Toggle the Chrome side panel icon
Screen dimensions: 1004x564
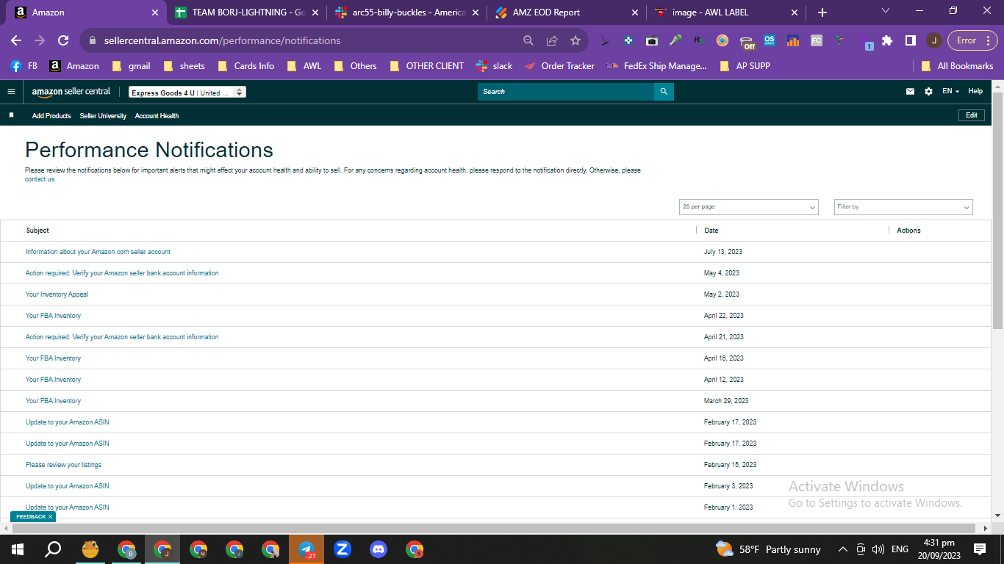pos(910,40)
